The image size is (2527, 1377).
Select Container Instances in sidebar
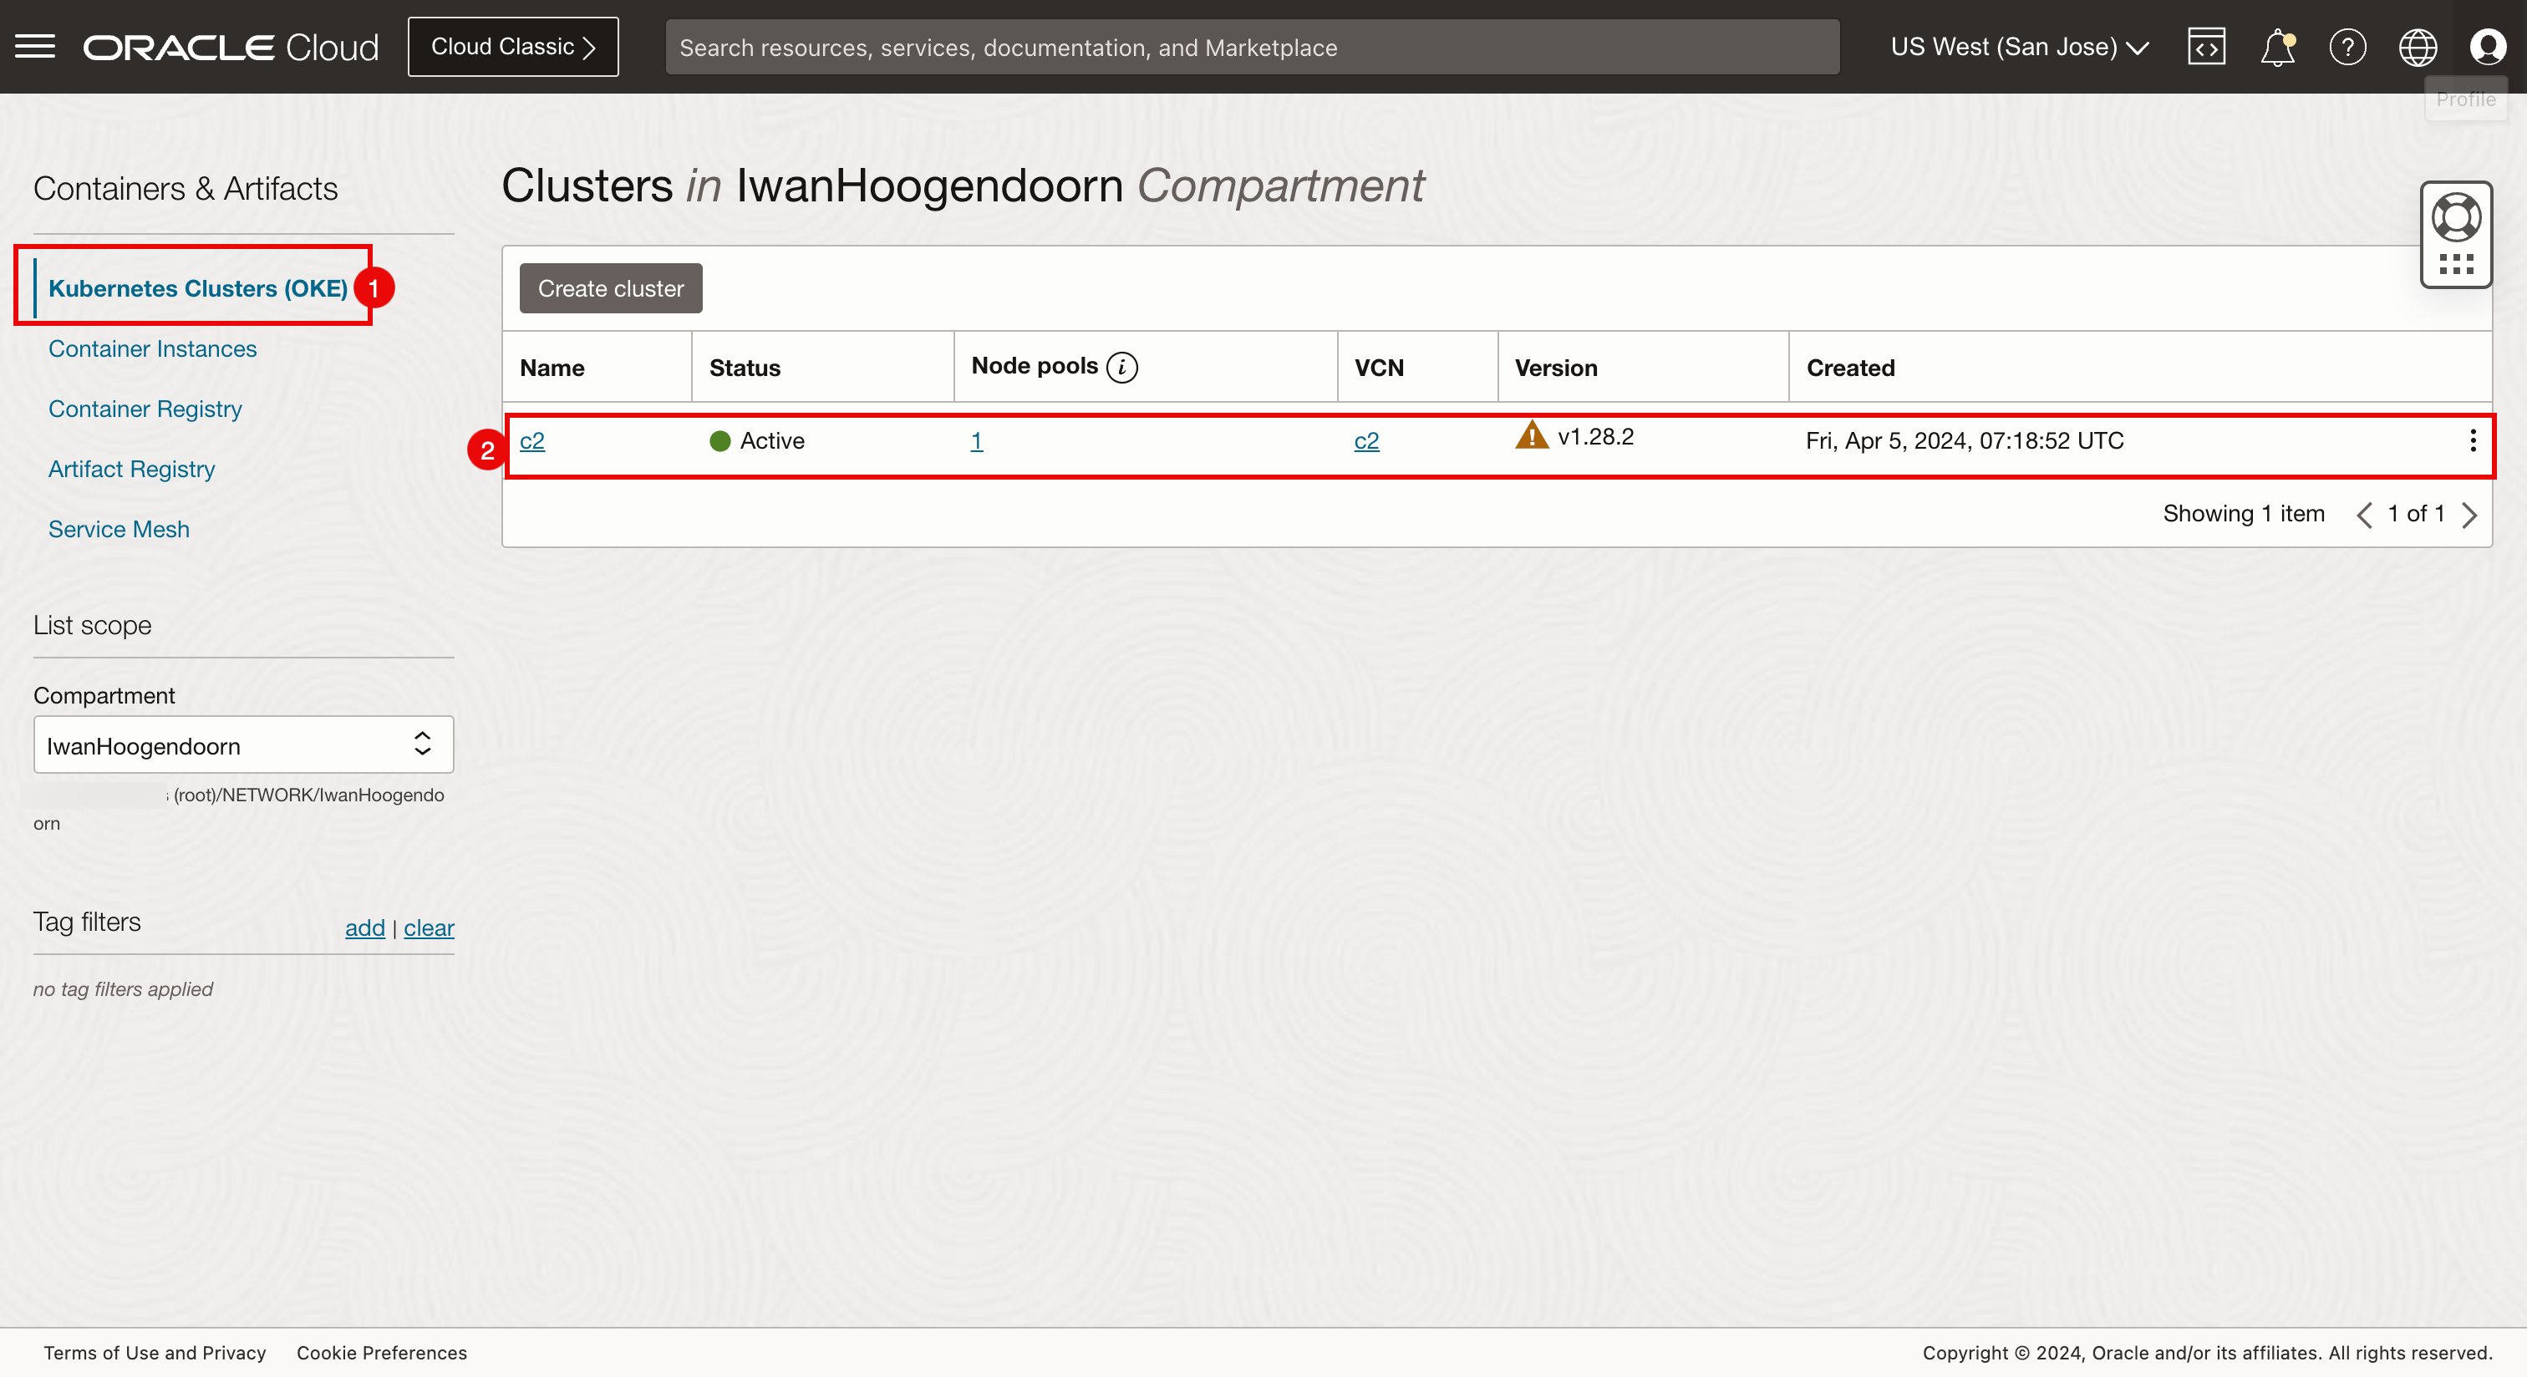pyautogui.click(x=152, y=348)
